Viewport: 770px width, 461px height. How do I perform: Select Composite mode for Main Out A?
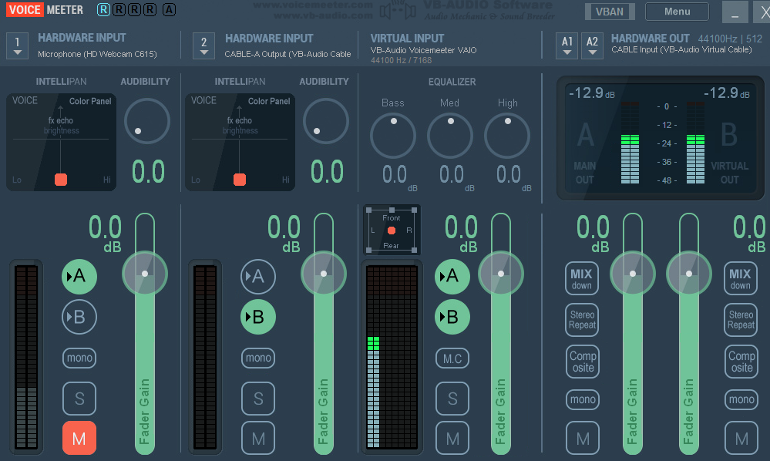(582, 362)
